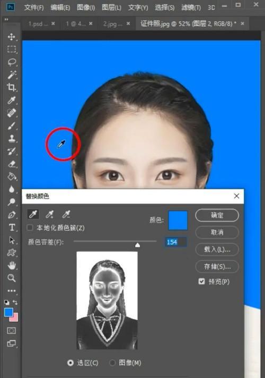Select the Blur tool
Viewport: 265px width, 378px height.
(11, 189)
